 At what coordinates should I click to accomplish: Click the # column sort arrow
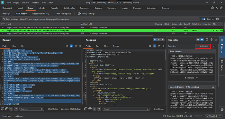(x=4, y=24)
